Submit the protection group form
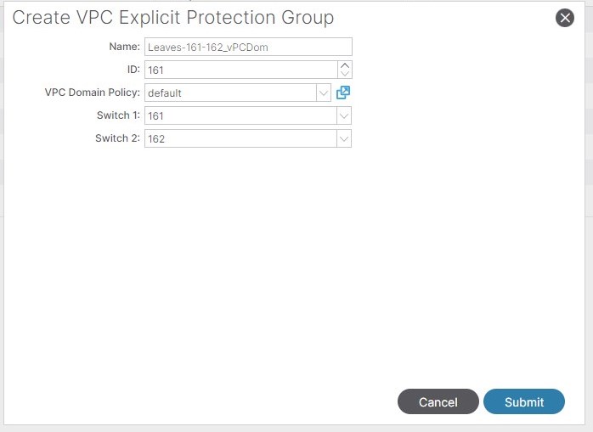This screenshot has width=593, height=432. (x=524, y=402)
